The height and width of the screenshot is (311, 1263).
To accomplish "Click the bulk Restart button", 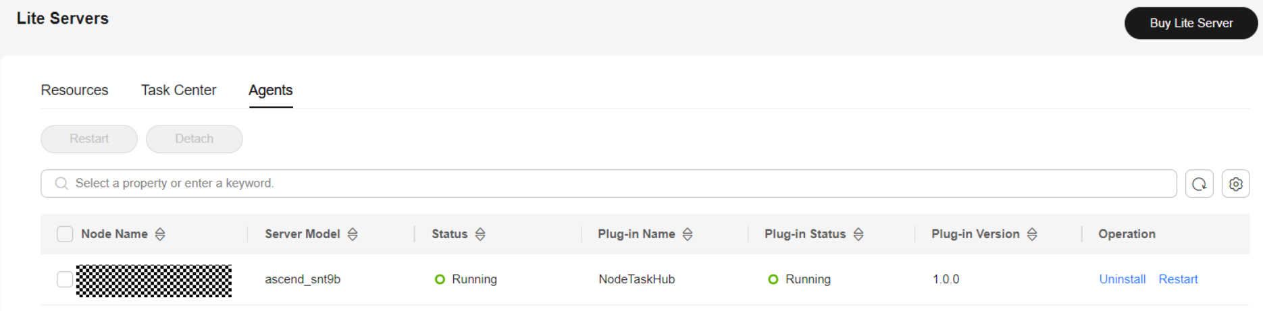I will coord(89,139).
